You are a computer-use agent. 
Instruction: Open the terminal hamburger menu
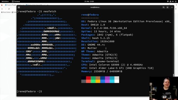click(167, 7)
